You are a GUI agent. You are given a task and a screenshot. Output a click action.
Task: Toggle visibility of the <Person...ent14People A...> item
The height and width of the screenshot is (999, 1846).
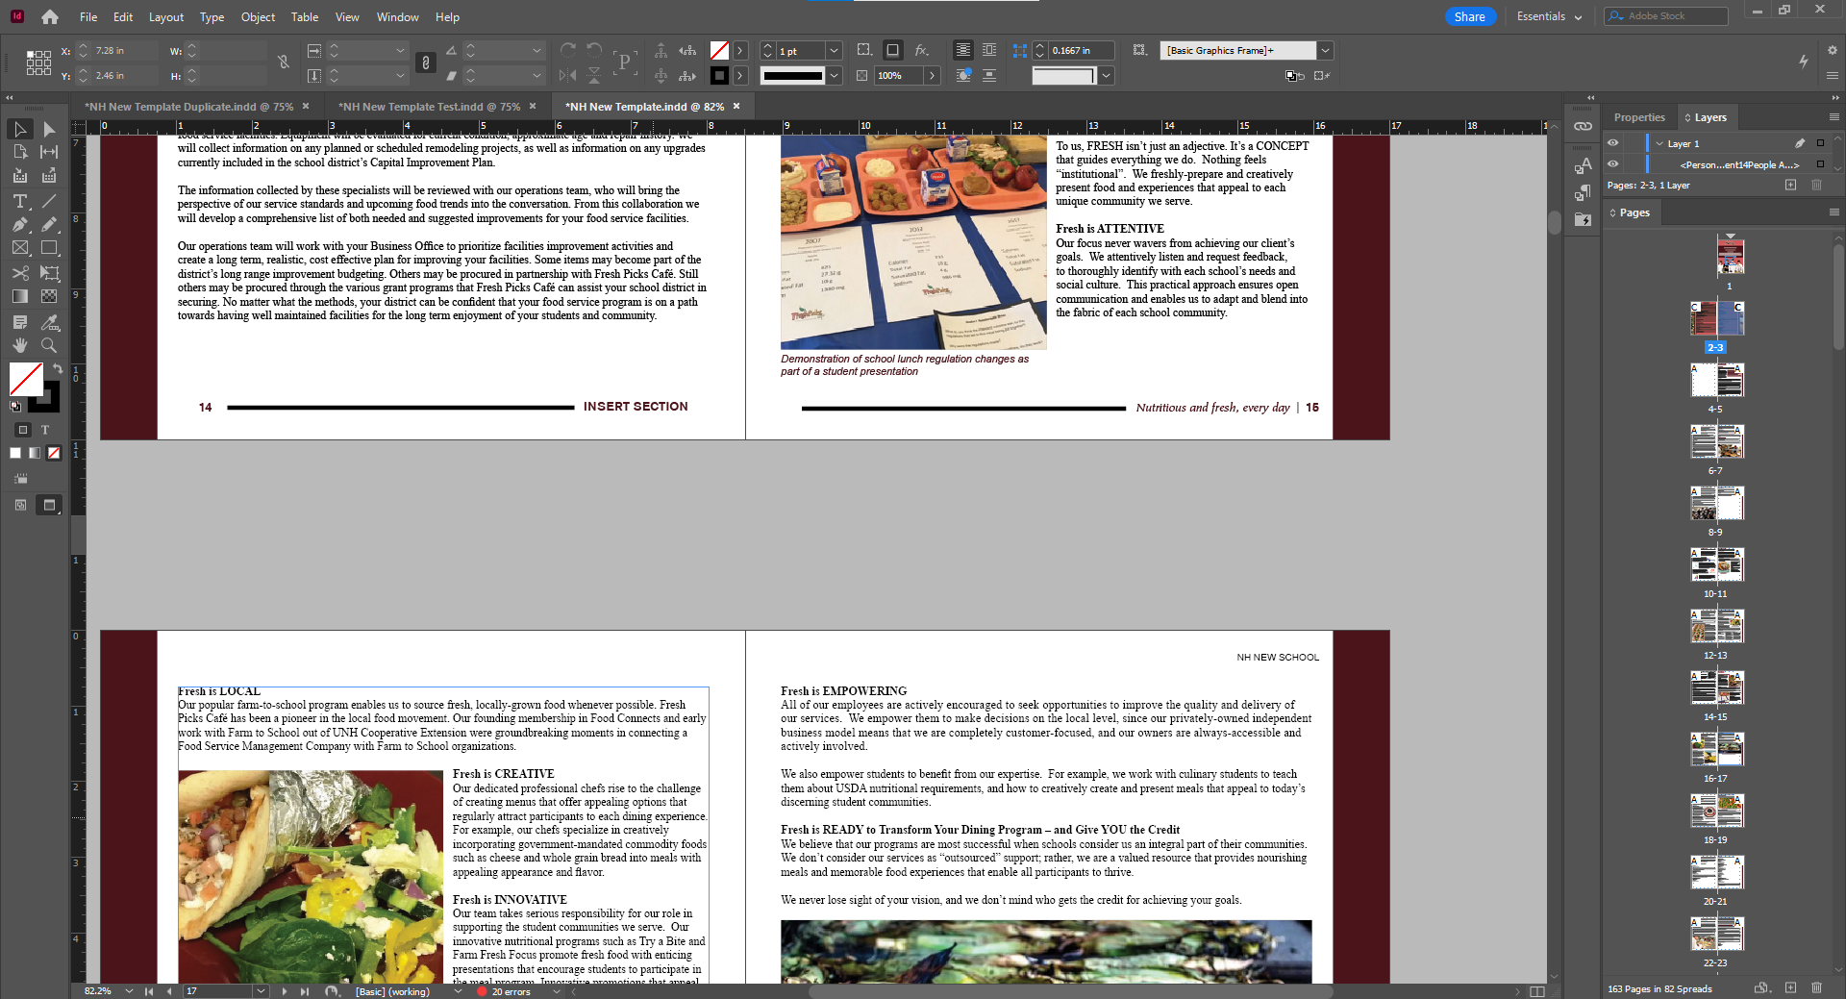point(1613,164)
